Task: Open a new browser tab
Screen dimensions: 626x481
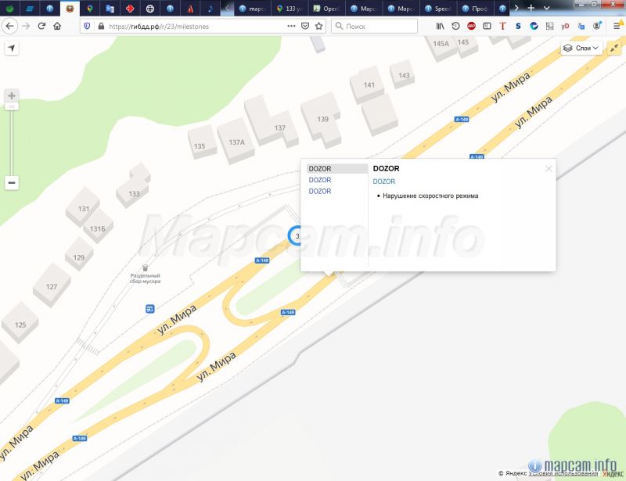Action: pyautogui.click(x=531, y=8)
